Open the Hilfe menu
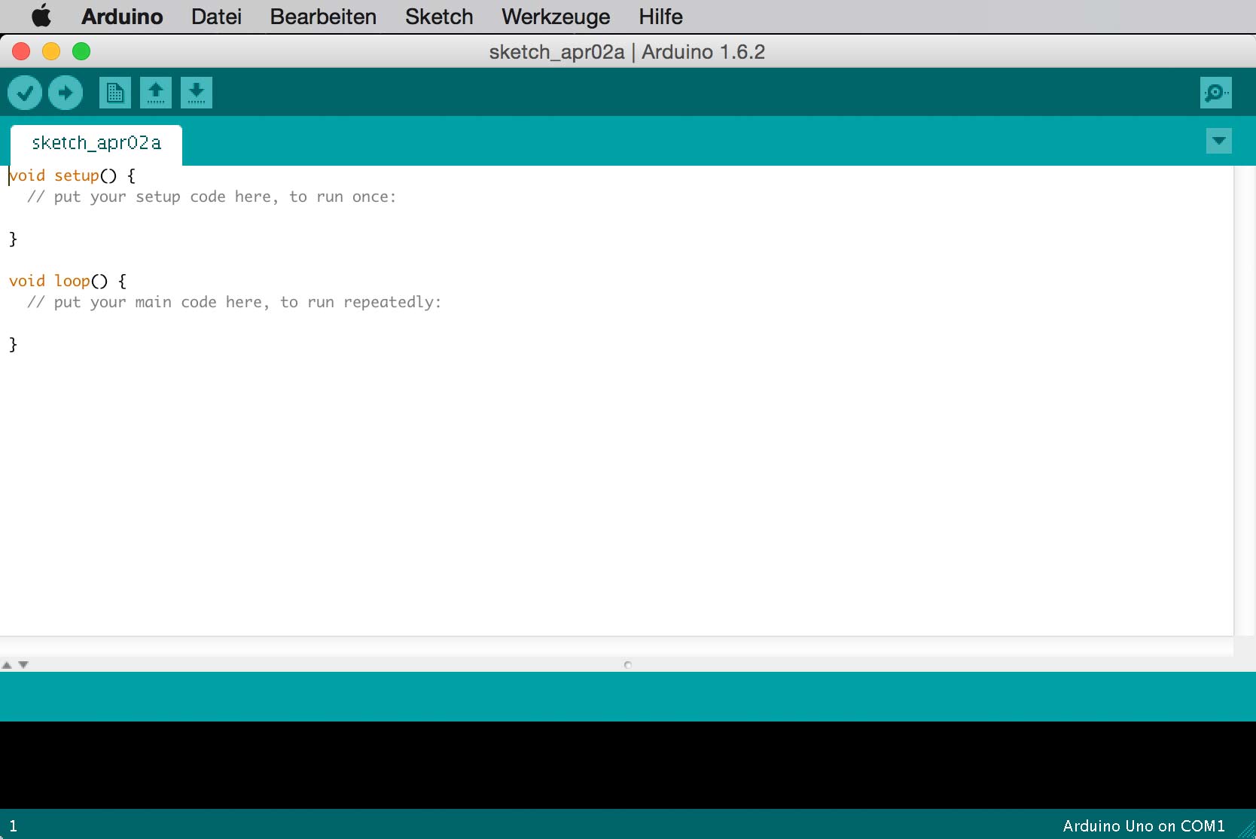 660,17
